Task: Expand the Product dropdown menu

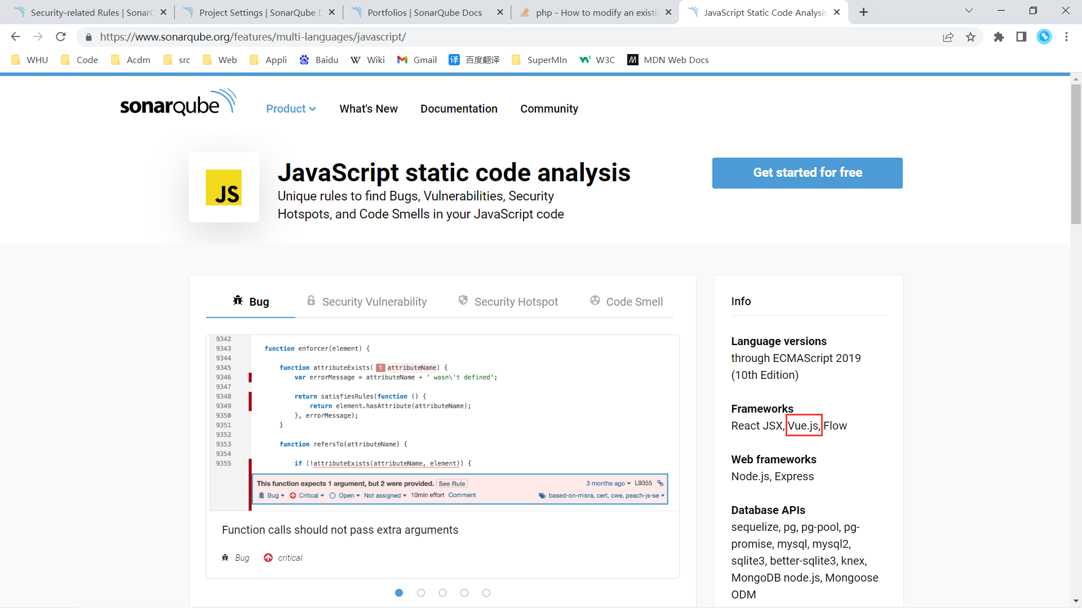Action: (x=291, y=109)
